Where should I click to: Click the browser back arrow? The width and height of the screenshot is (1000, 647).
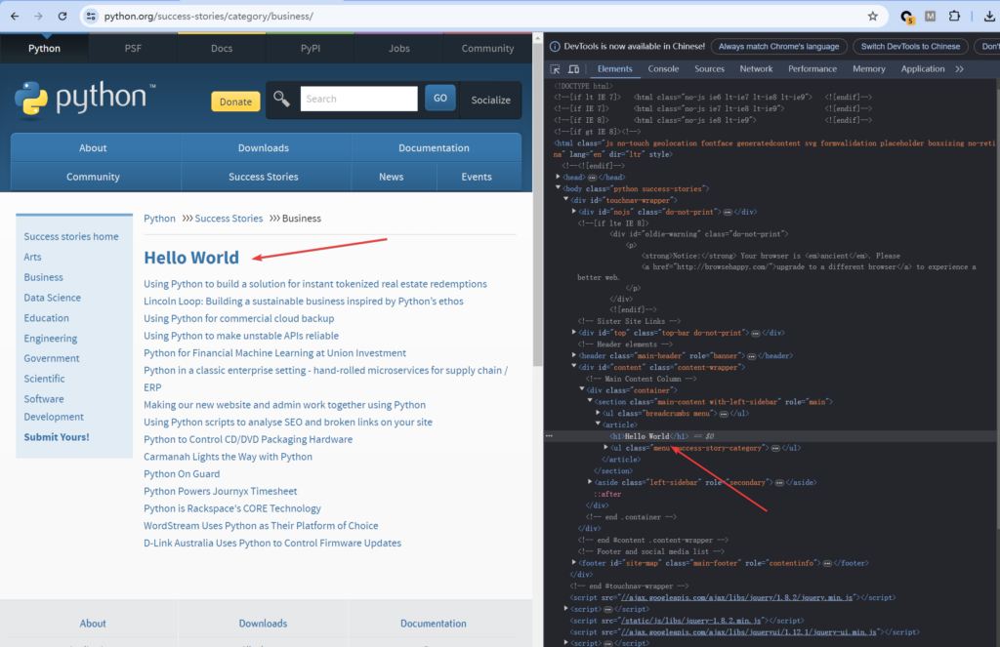point(14,17)
